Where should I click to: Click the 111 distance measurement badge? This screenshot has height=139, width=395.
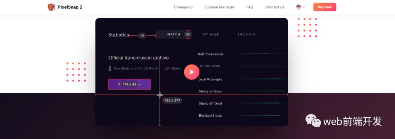[x=142, y=36]
